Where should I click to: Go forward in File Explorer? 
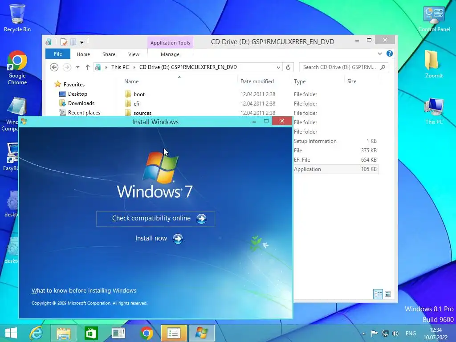point(67,67)
